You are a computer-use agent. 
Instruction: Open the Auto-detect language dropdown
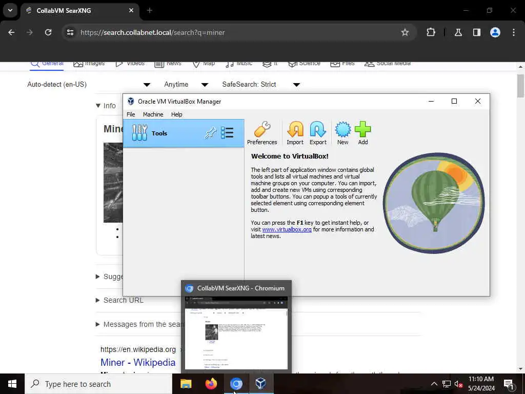(x=89, y=85)
